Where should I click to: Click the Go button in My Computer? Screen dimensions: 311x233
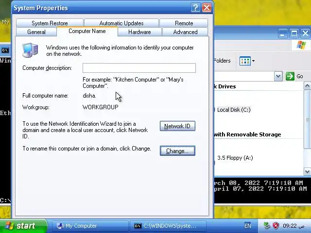point(294,76)
